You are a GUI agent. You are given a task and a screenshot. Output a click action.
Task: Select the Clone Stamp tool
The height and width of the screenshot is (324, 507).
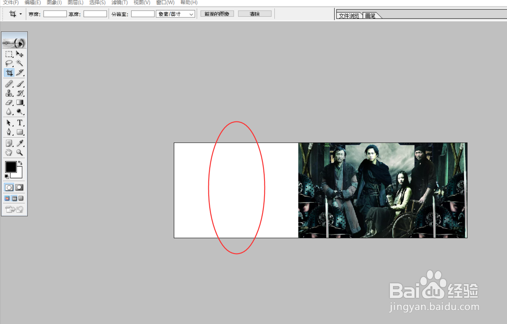[9, 93]
